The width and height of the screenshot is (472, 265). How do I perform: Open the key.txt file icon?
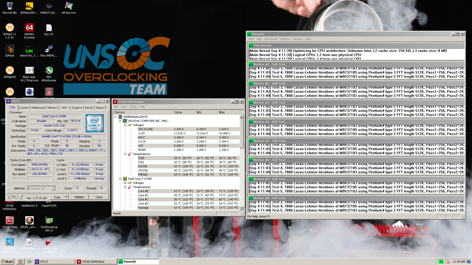click(49, 29)
